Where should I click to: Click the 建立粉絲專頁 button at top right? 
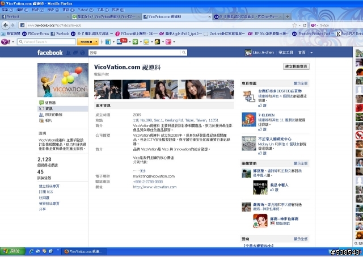coord(296,66)
